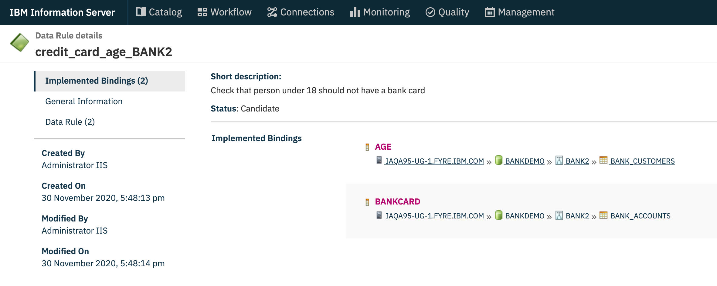Select the Data Rule (2) section
Screen dimensions: 717x286
pos(70,122)
